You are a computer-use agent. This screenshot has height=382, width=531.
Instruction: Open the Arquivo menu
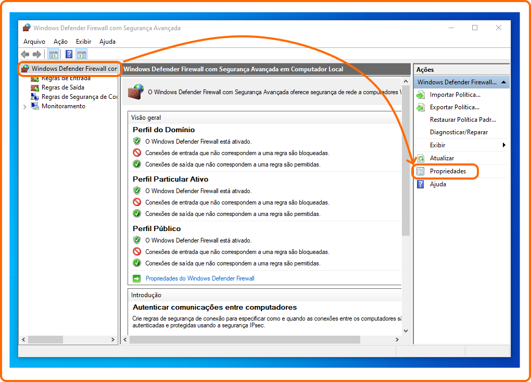[34, 41]
